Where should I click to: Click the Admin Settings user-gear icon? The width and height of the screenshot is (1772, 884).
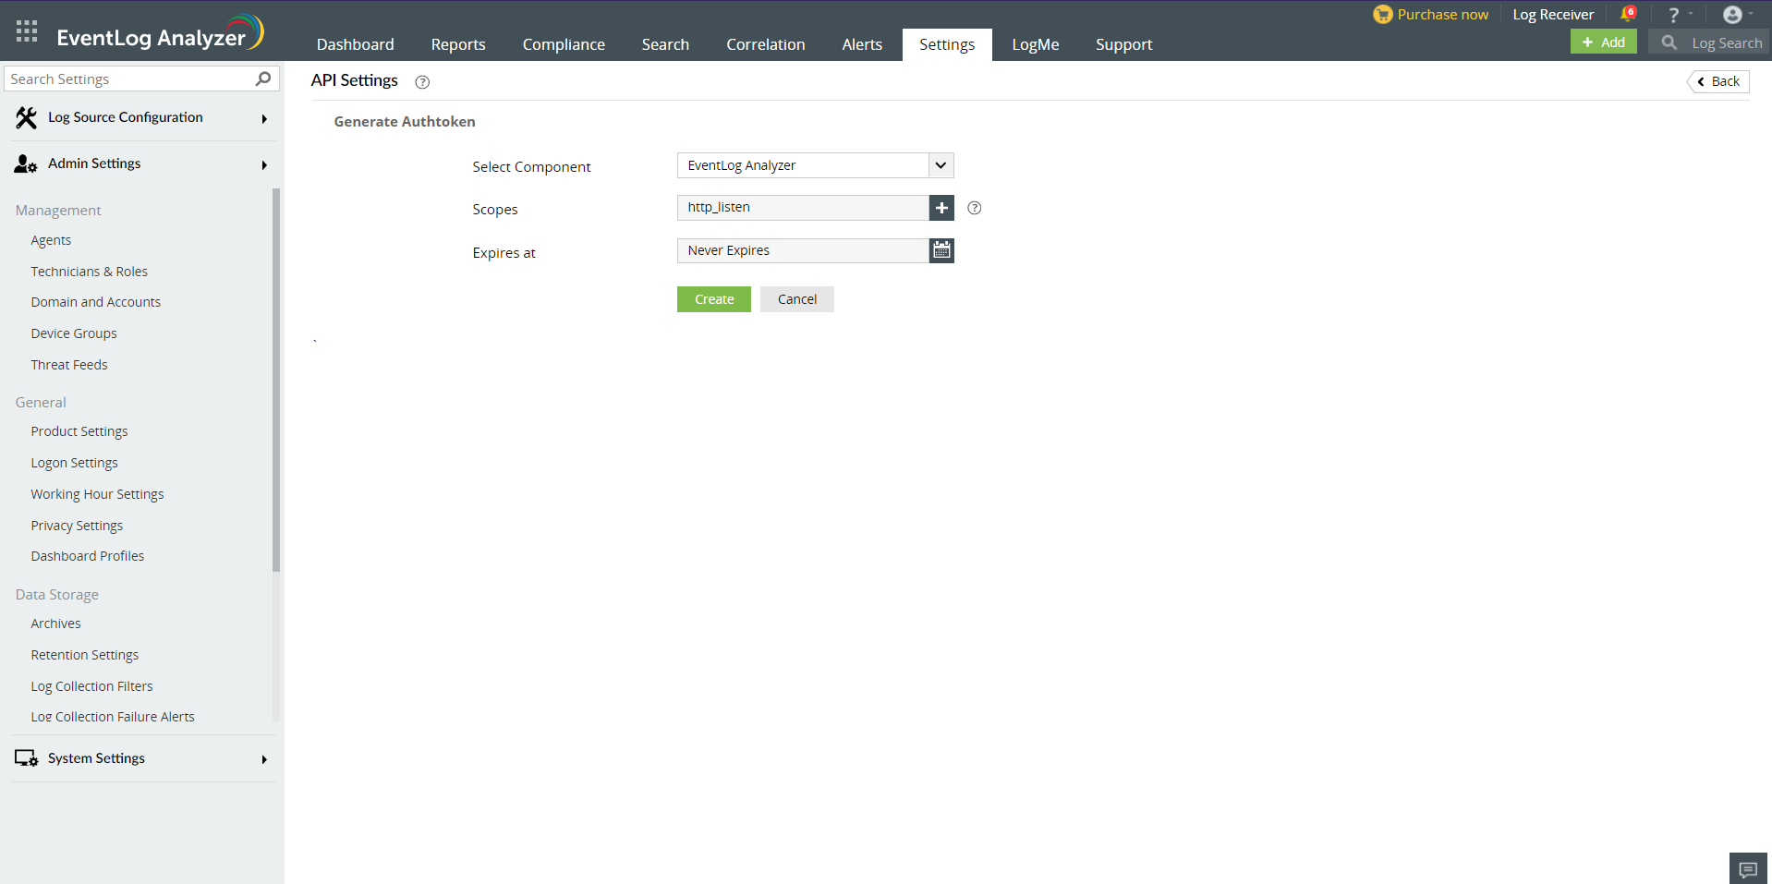[x=26, y=163]
